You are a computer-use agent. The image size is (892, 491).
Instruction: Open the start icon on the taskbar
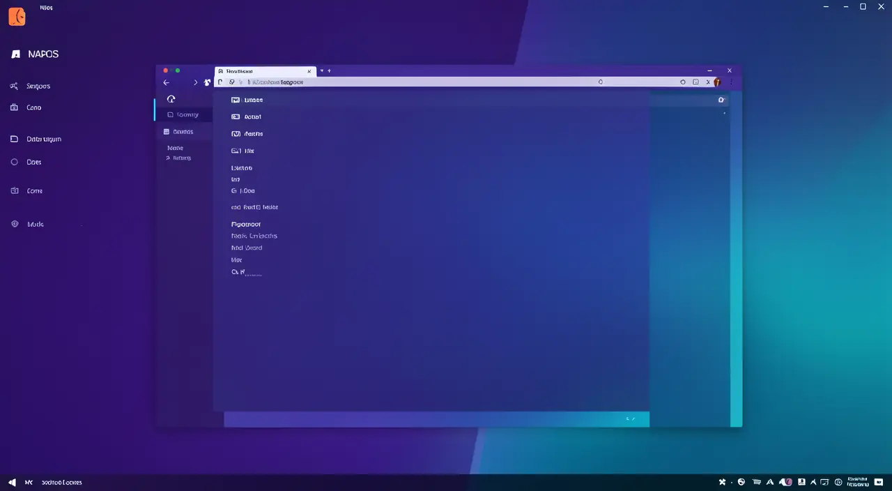pyautogui.click(x=13, y=482)
